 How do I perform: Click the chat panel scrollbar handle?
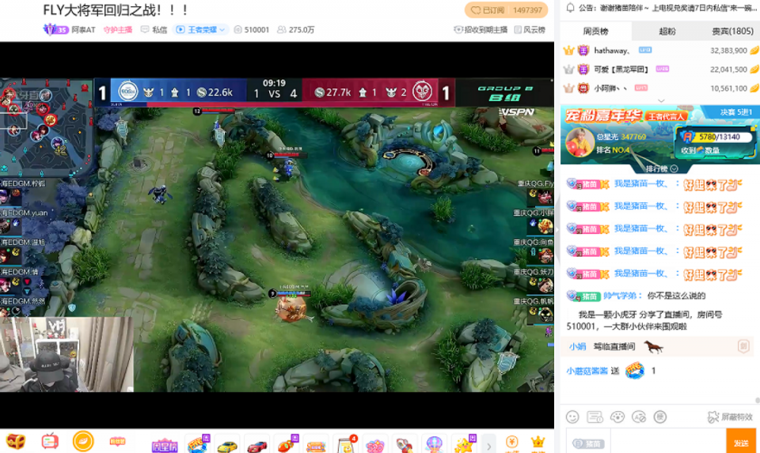point(757,400)
